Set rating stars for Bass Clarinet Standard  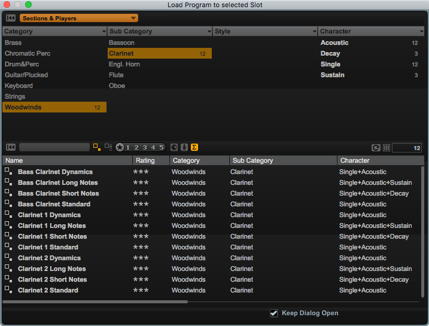tap(141, 205)
